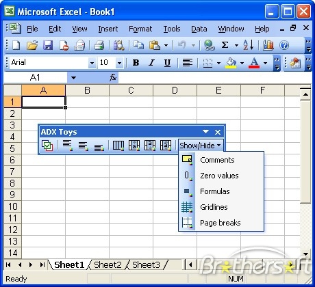Image resolution: width=315 pixels, height=287 pixels.
Task: Sort ascending with the A-Z icon
Action: [x=248, y=45]
